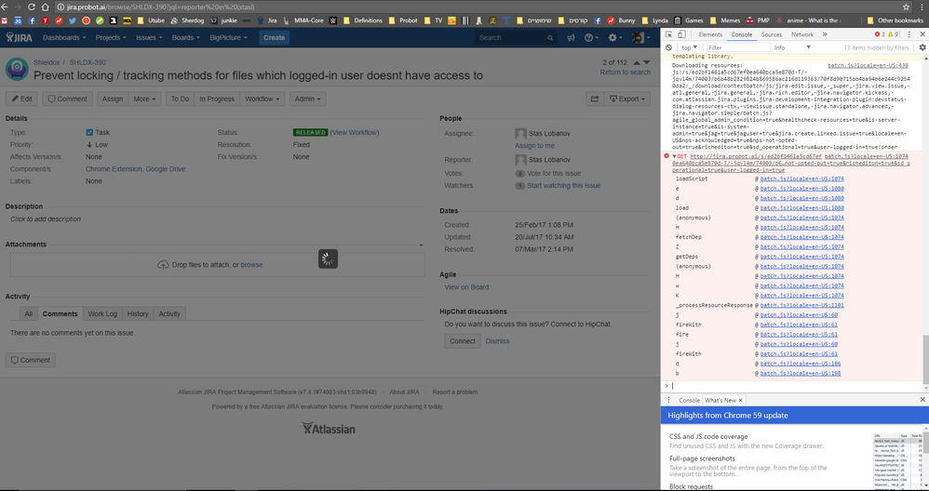Viewport: 929px width, 491px height.
Task: Click the Assign button
Action: coord(113,99)
